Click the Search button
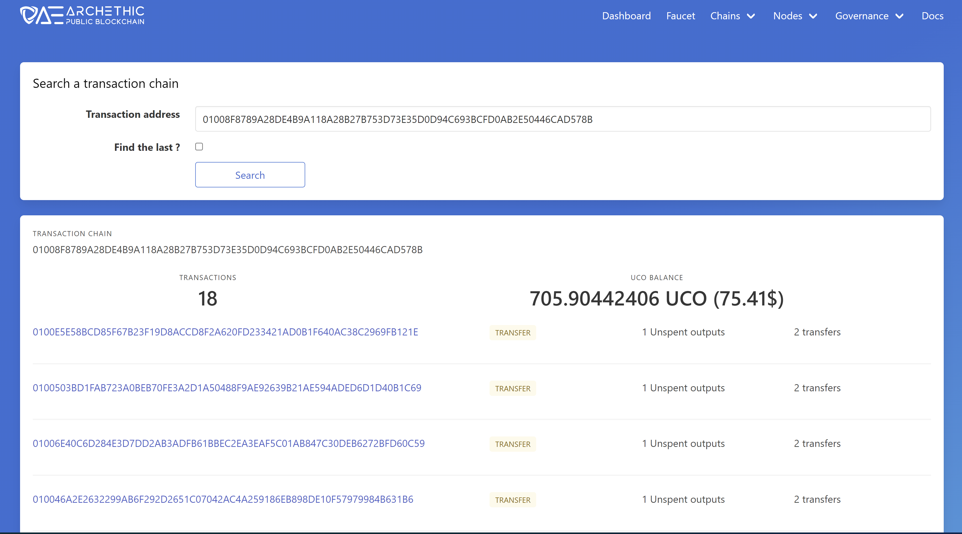962x534 pixels. 250,175
